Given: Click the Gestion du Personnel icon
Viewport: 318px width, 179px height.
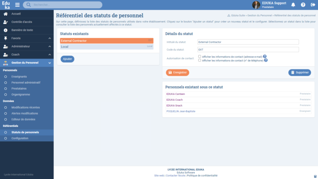Looking at the screenshot, I should pos(5,63).
